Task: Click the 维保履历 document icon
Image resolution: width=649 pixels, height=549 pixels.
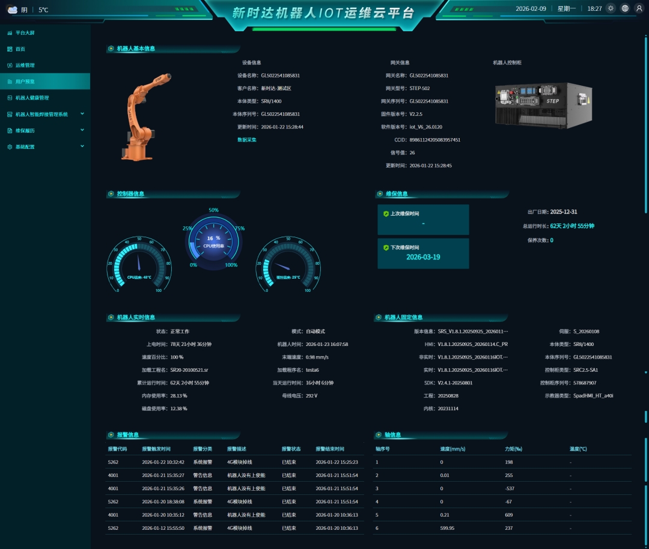Action: pos(10,130)
